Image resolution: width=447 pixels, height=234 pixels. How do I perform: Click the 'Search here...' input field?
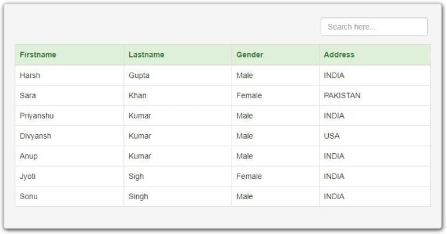click(x=374, y=27)
